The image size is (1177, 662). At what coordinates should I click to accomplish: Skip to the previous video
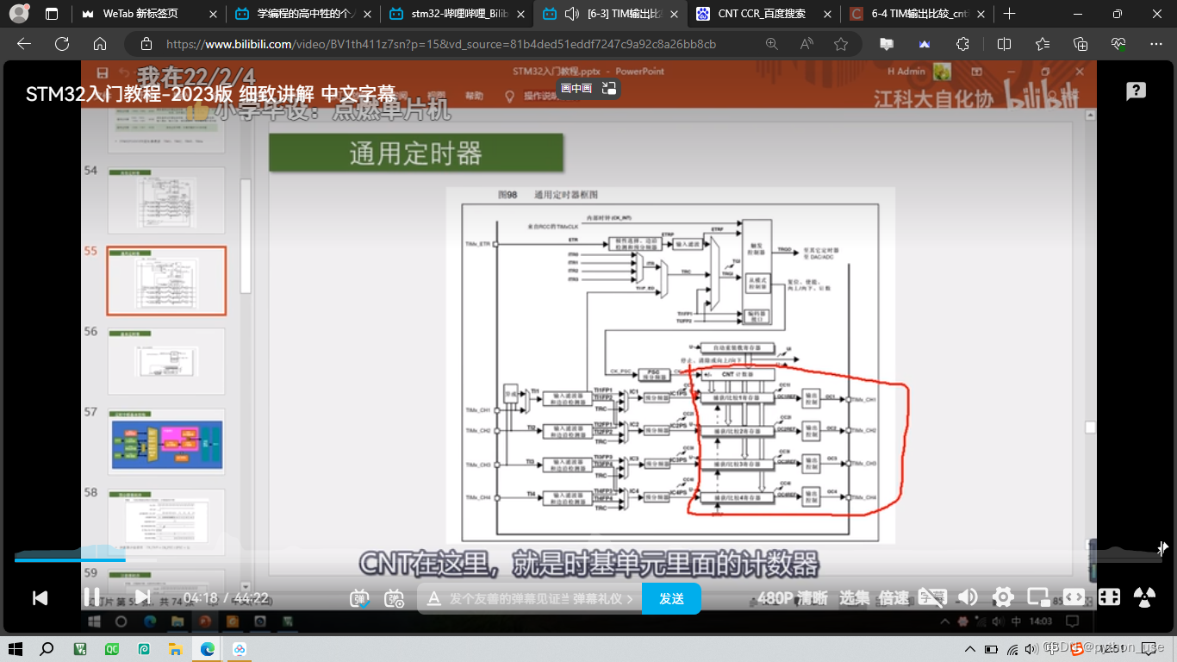coord(40,597)
